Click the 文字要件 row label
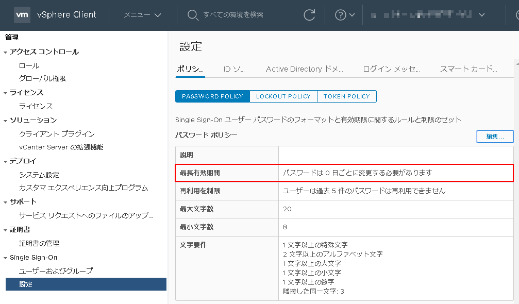 (193, 245)
